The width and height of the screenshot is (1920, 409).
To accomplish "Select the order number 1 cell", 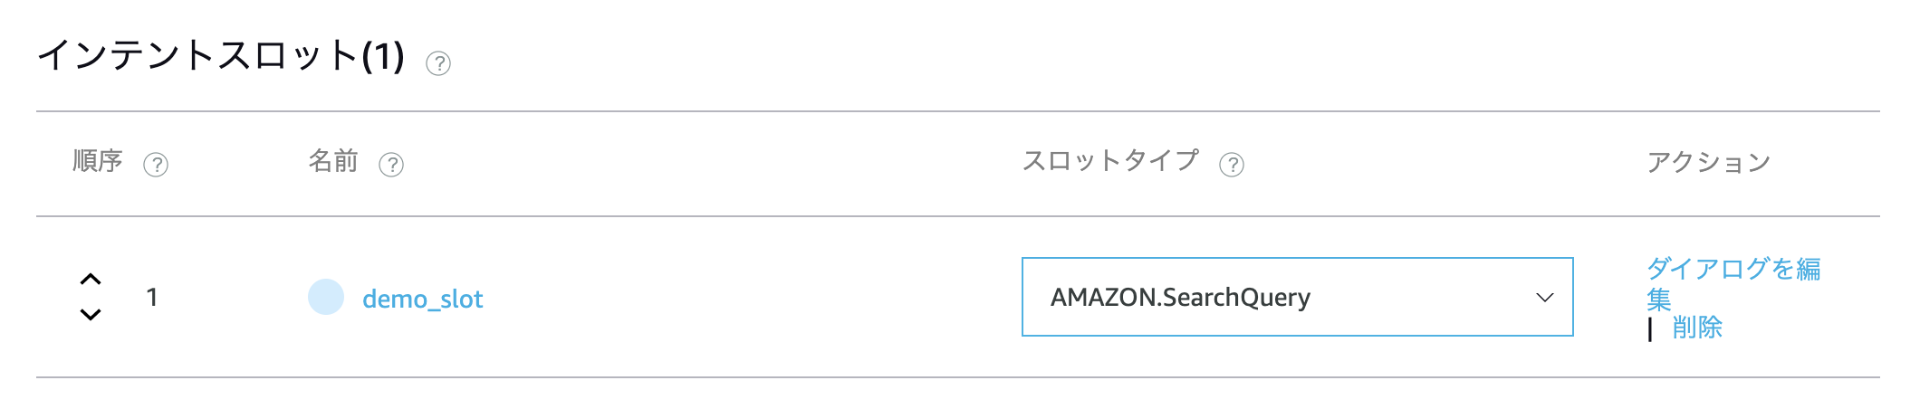I will point(152,297).
